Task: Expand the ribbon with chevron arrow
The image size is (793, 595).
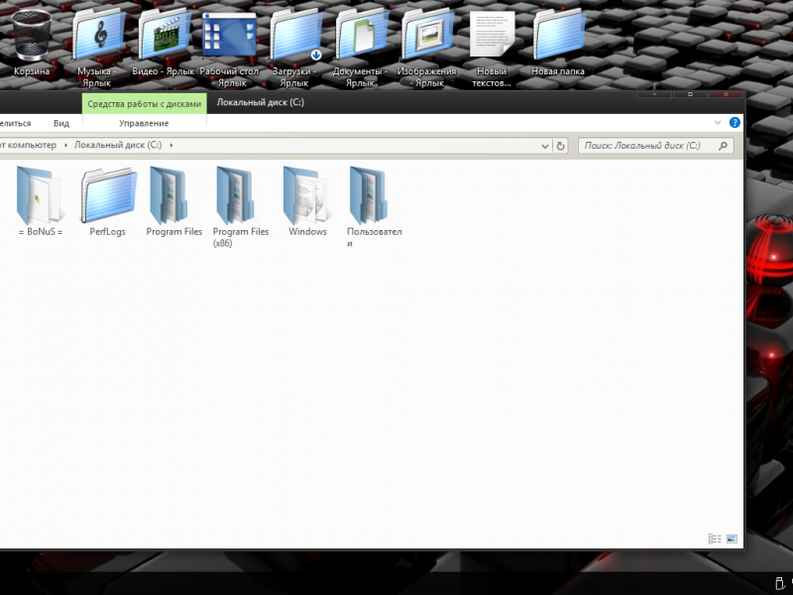Action: [x=718, y=122]
